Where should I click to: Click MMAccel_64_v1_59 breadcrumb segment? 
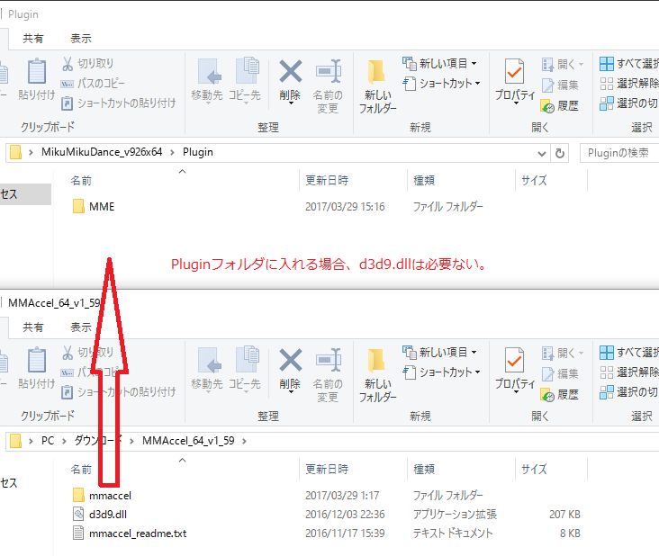pos(188,441)
